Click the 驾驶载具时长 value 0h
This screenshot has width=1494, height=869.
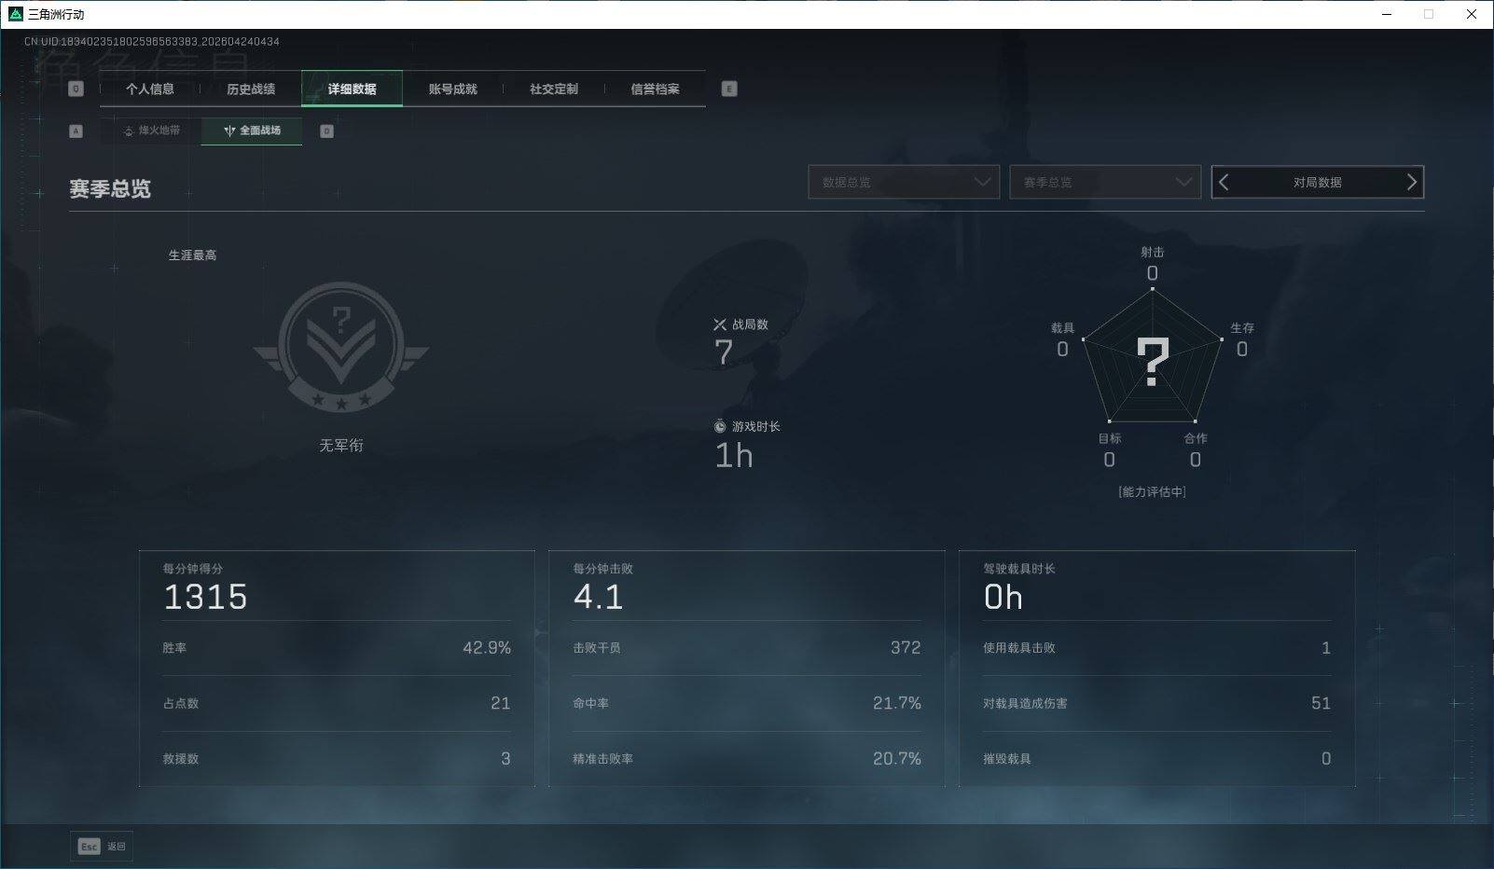[1003, 597]
